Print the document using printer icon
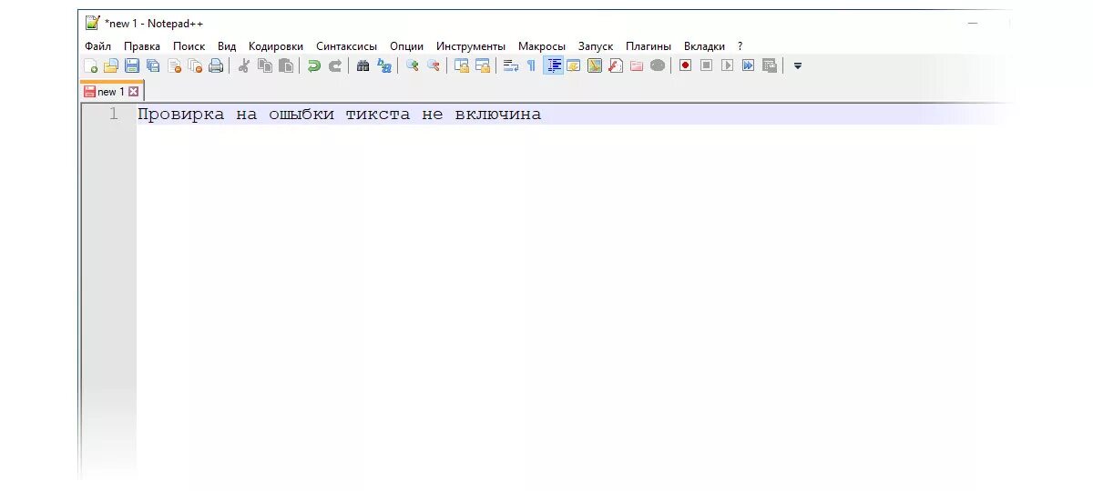 (216, 65)
